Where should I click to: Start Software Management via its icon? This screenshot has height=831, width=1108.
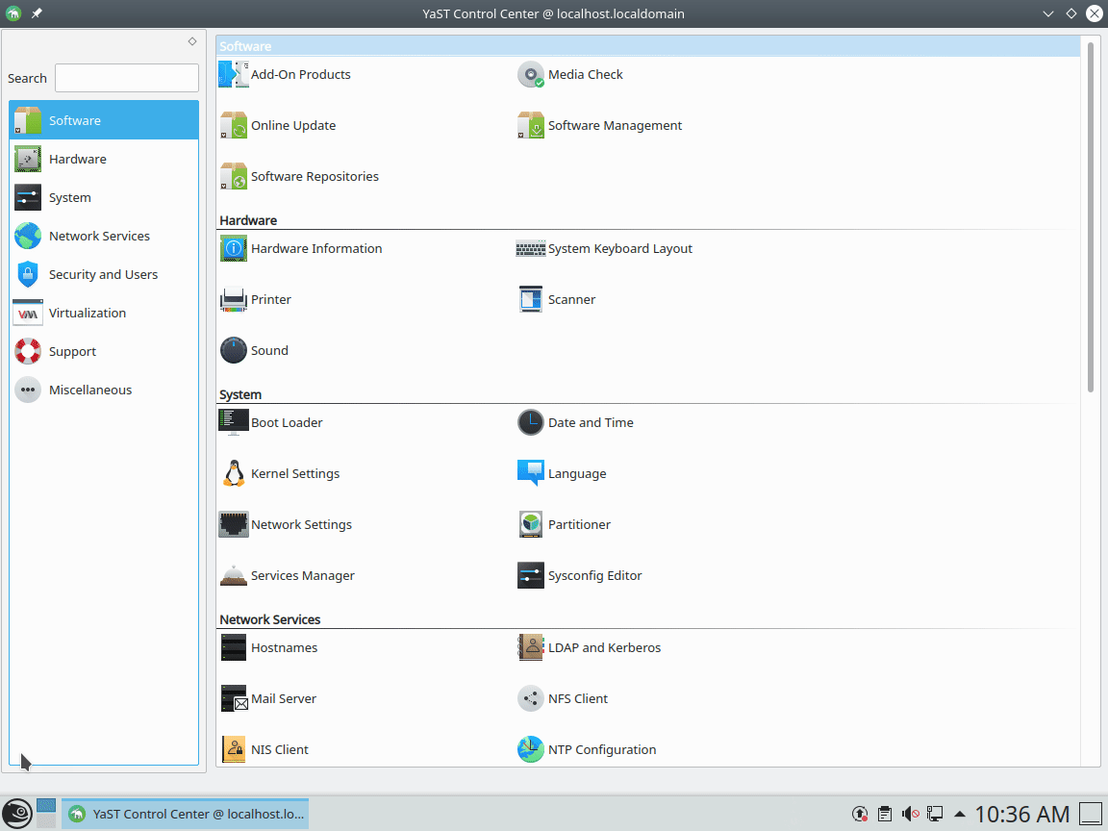[x=531, y=125]
